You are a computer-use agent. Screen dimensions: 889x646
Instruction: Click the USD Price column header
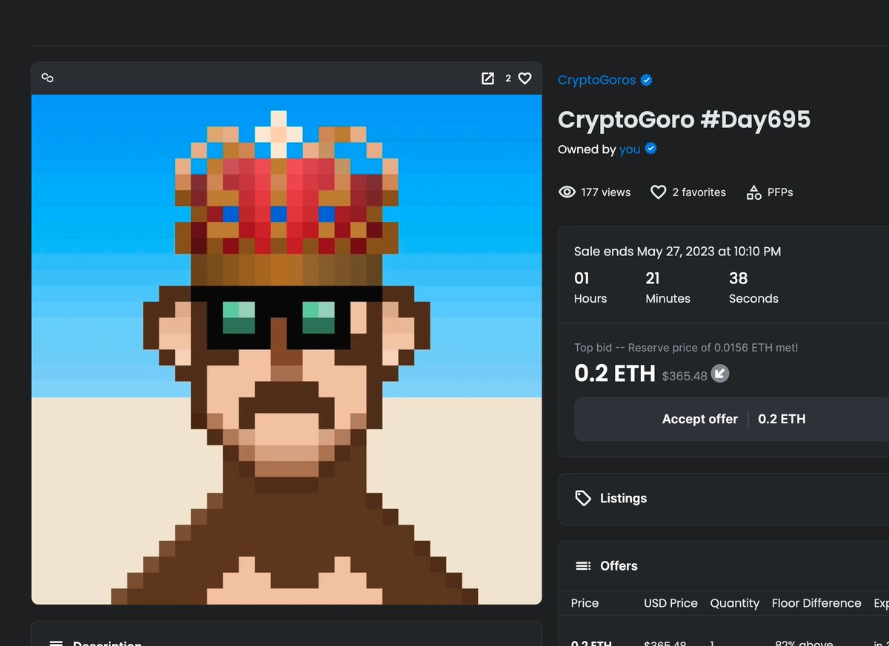(x=670, y=603)
